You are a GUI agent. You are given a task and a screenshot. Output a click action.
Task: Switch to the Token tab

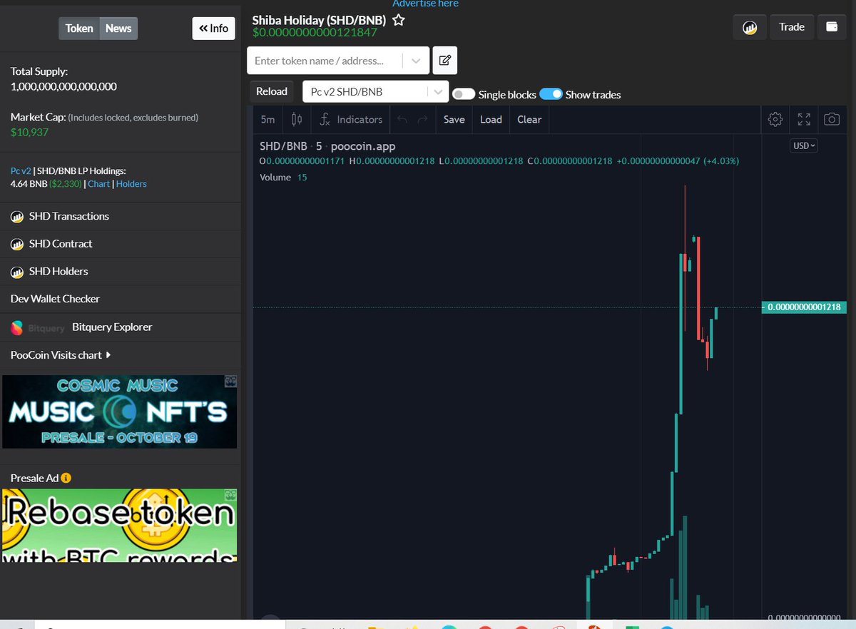click(x=79, y=29)
